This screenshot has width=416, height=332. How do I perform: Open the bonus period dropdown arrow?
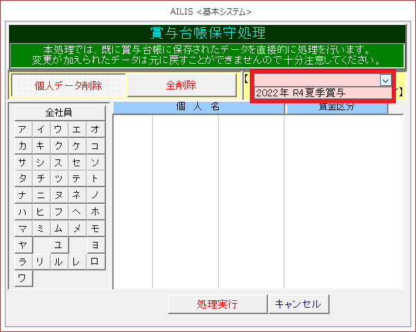coord(385,80)
